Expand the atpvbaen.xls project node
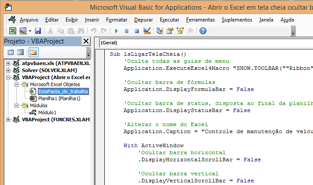 [9, 63]
